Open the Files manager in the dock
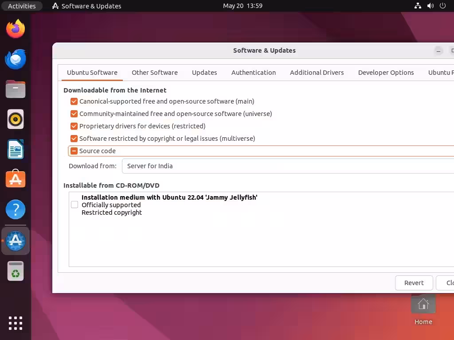 [16, 89]
